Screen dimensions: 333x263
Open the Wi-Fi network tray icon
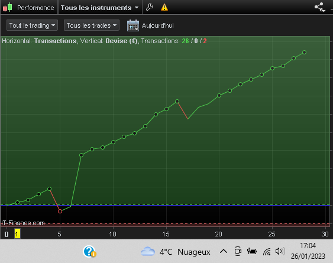click(x=267, y=252)
